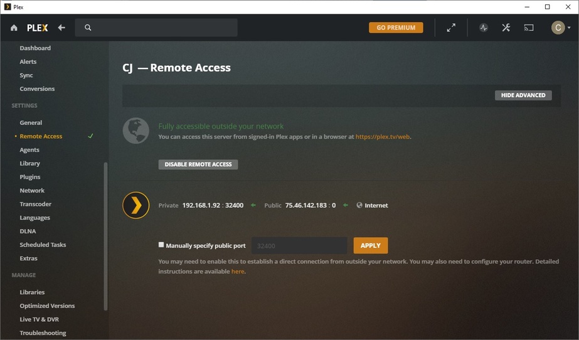Click the sidebar scrollbar
The image size is (579, 340).
click(x=105, y=236)
